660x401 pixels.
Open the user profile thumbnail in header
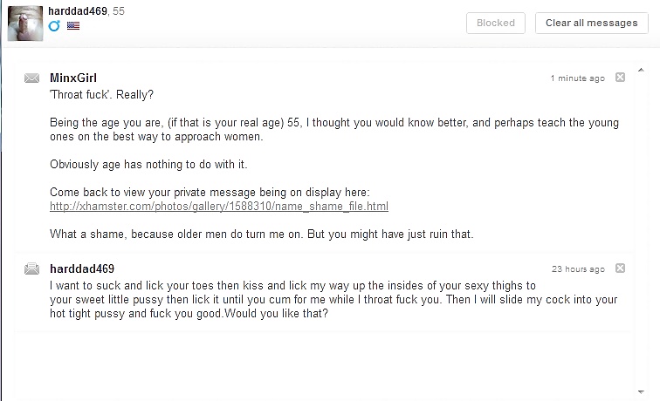pos(25,24)
